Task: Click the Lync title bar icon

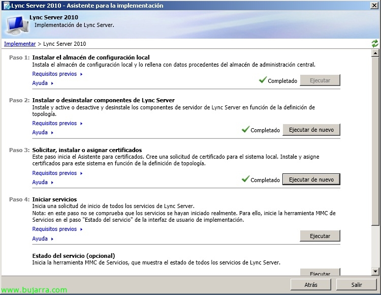Action: [x=7, y=6]
